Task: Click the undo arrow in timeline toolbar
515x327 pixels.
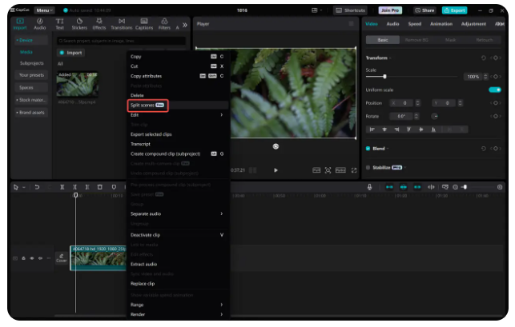Action: point(37,187)
